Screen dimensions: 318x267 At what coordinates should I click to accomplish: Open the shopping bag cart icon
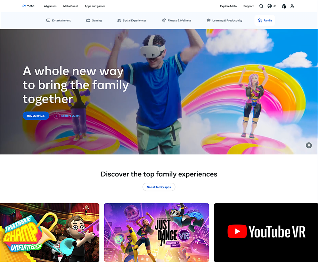284,6
